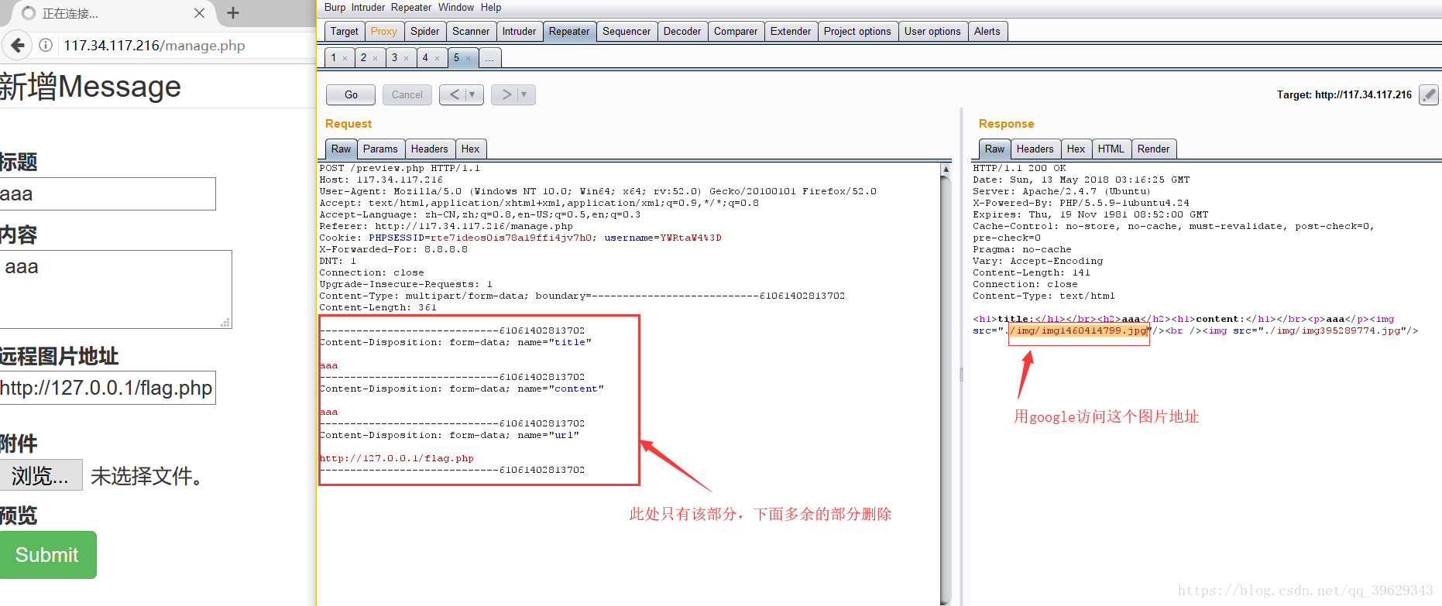Click the green Submit button
Image resolution: width=1442 pixels, height=606 pixels.
[x=47, y=555]
